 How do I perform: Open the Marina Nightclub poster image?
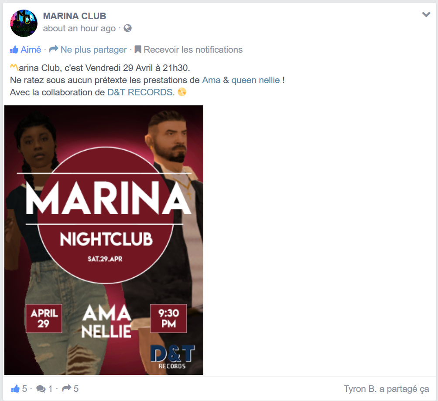[104, 240]
